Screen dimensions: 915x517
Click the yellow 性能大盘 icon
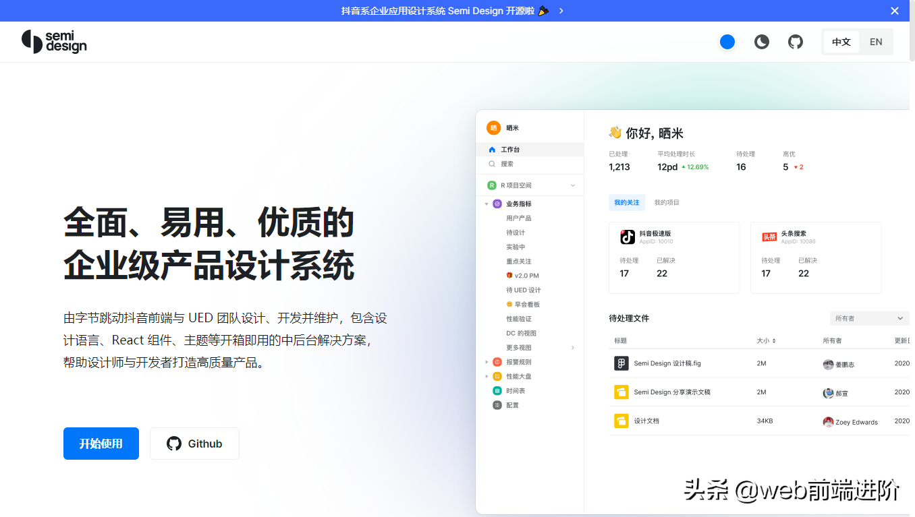497,376
